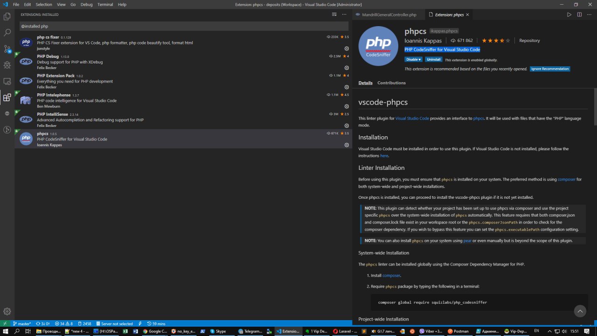Click the 2458 status bar item
The width and height of the screenshot is (597, 336).
click(x=84, y=323)
